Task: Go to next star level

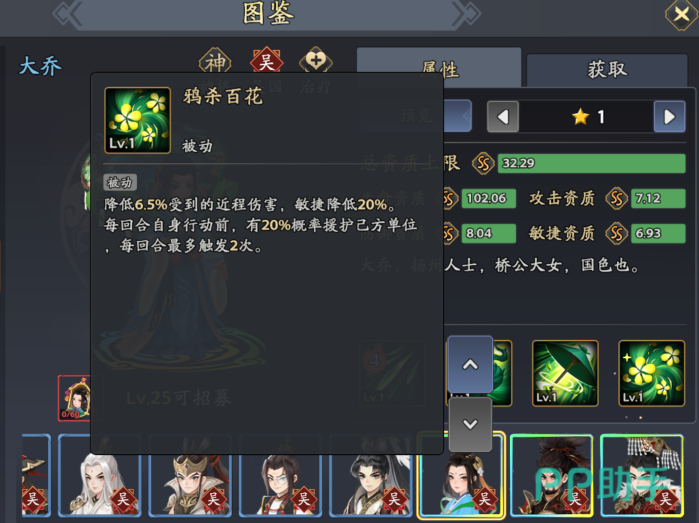Action: [669, 117]
